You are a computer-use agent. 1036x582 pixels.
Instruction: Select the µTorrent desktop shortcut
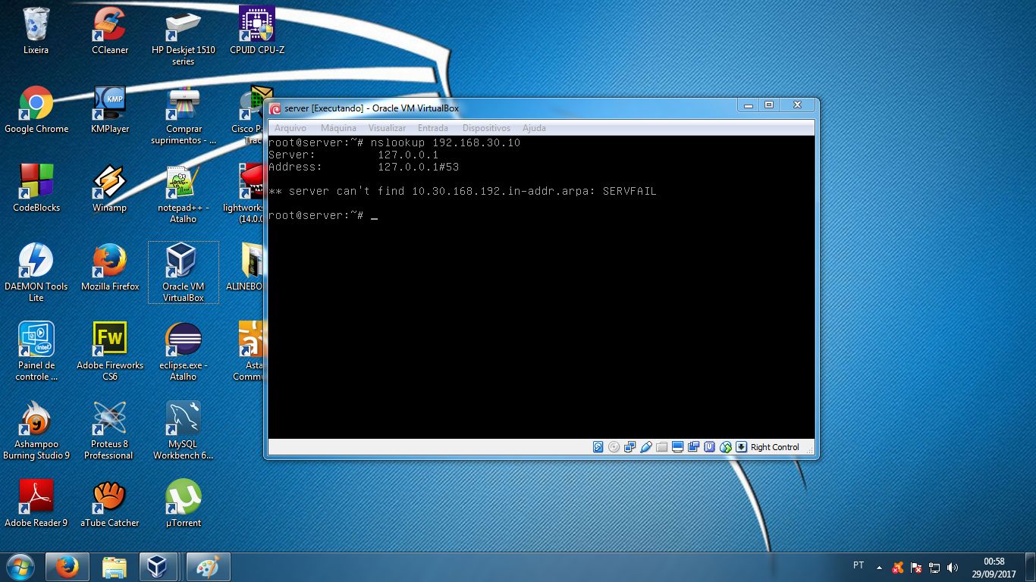pyautogui.click(x=184, y=504)
